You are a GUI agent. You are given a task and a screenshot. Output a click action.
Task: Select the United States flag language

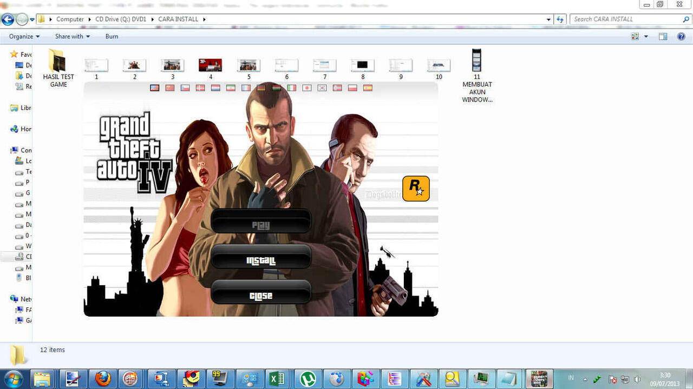pos(155,88)
